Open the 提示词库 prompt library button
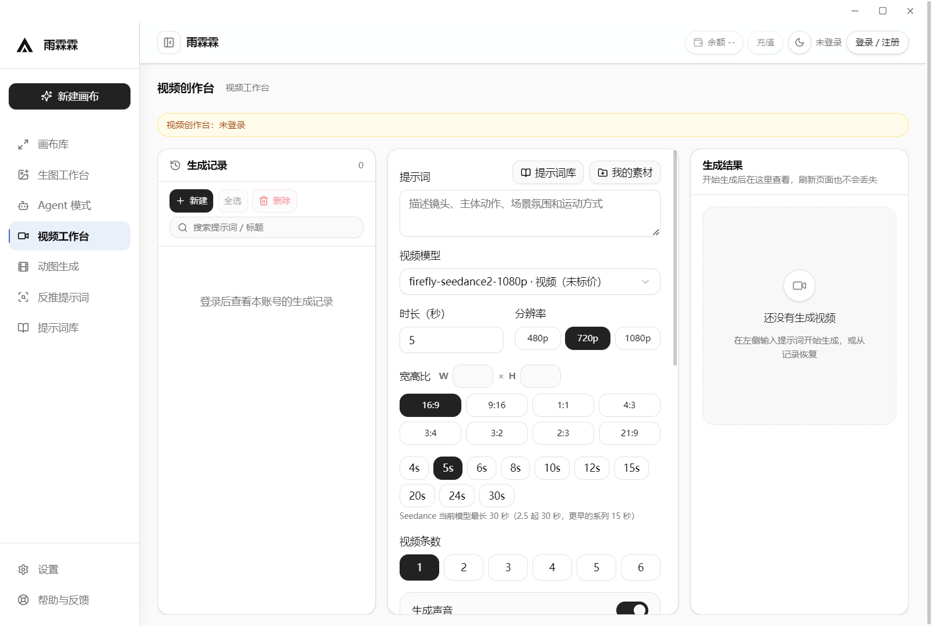The image size is (932, 626). (x=548, y=173)
